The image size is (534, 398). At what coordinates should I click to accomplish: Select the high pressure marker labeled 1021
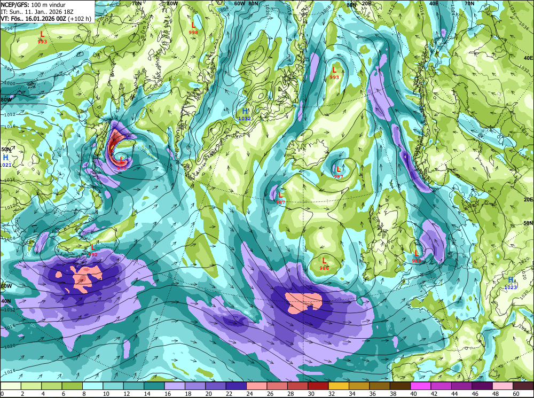coord(5,160)
